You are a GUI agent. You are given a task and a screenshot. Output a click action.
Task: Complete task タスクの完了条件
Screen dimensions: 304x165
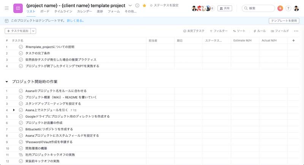[x=21, y=53]
